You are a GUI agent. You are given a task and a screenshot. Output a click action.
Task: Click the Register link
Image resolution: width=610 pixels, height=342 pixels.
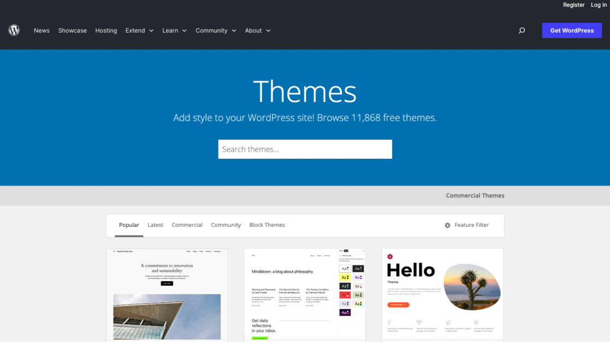[x=573, y=5]
